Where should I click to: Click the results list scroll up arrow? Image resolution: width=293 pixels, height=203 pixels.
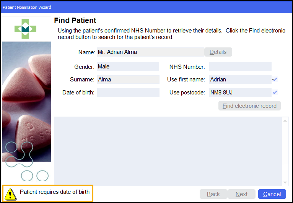285,121
